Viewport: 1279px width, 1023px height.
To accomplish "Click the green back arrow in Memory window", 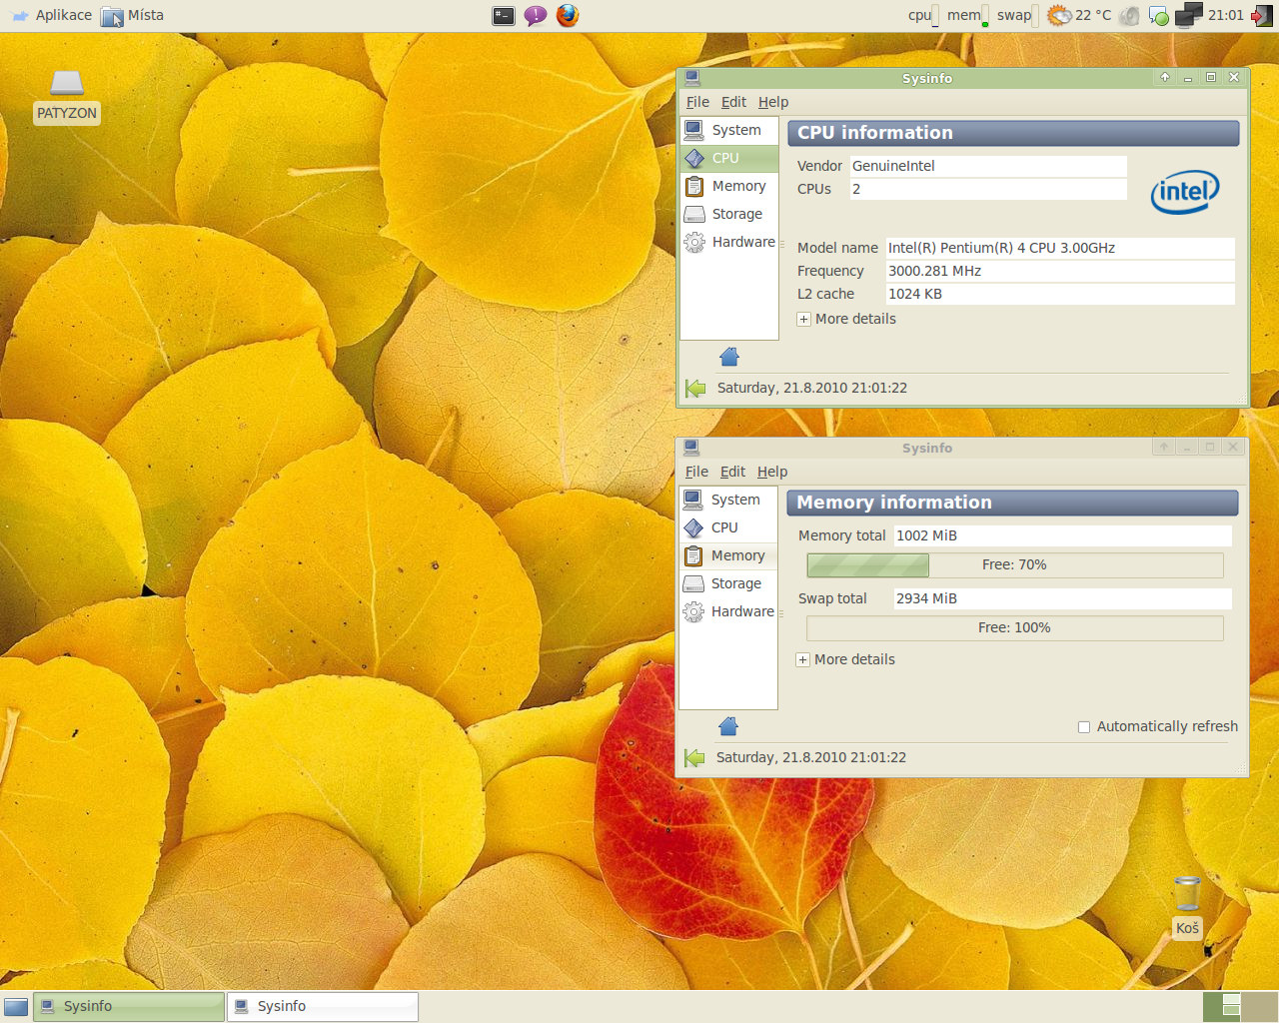I will (x=694, y=758).
